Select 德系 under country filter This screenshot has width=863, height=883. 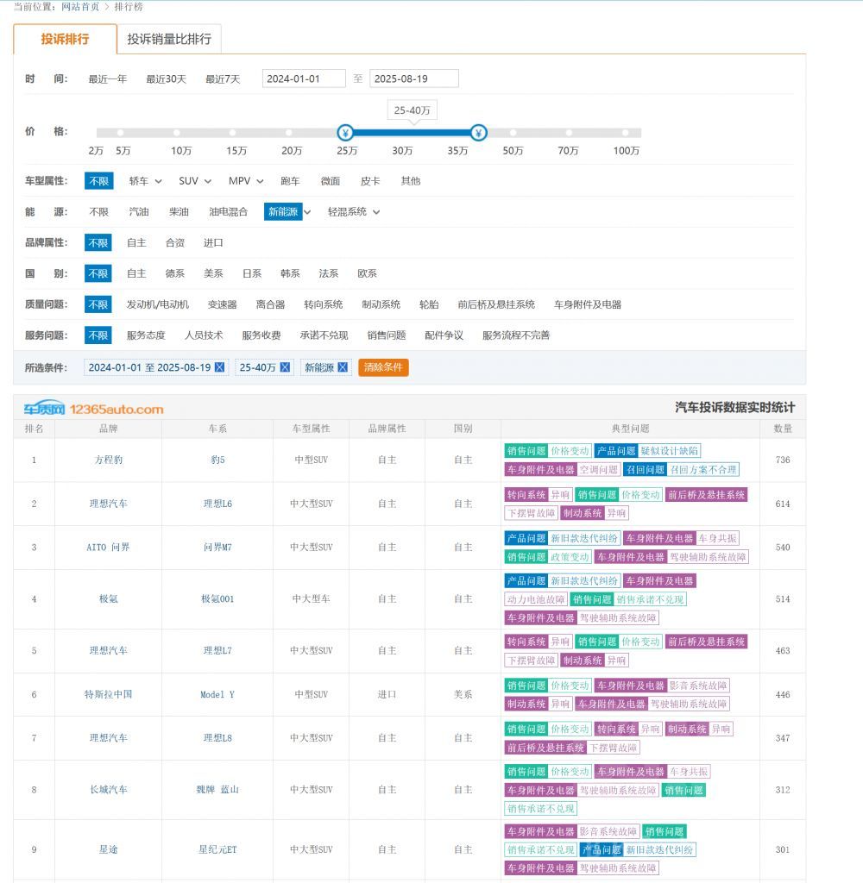coord(175,273)
